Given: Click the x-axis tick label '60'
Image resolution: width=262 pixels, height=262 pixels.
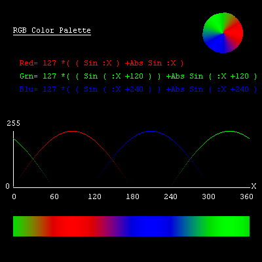Looking at the screenshot, I should coord(54,196).
